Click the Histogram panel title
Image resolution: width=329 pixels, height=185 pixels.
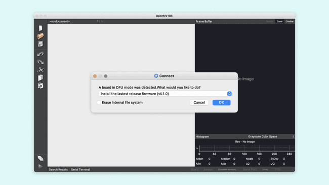tap(202, 136)
